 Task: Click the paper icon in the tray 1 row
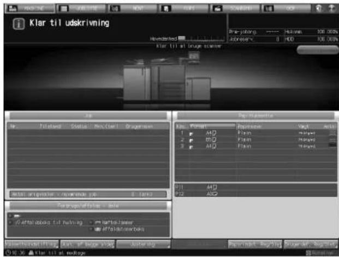(191, 134)
